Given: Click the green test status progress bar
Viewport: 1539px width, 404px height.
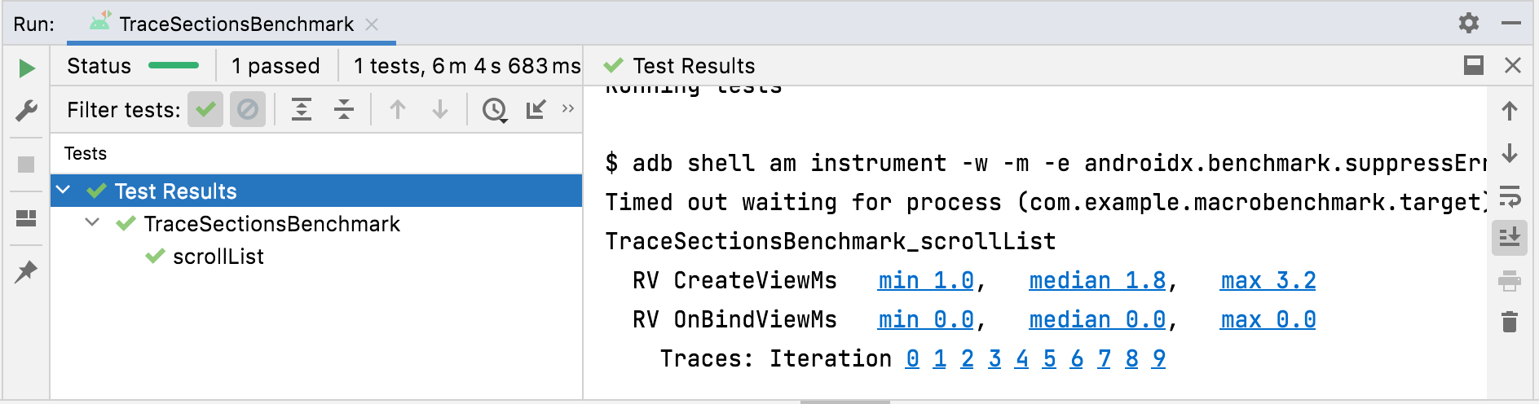Looking at the screenshot, I should (x=174, y=65).
